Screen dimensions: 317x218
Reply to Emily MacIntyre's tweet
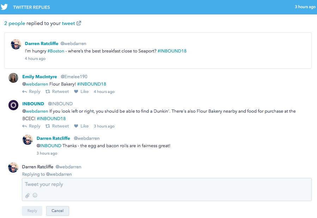(31, 92)
